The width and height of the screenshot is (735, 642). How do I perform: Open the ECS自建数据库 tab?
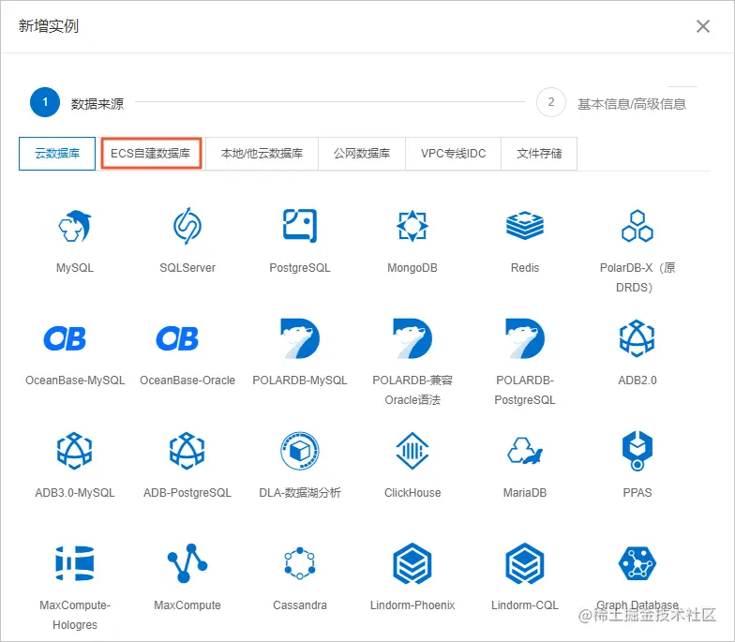pos(151,154)
